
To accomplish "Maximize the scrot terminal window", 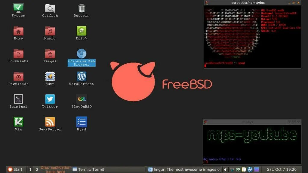I will (294, 3).
